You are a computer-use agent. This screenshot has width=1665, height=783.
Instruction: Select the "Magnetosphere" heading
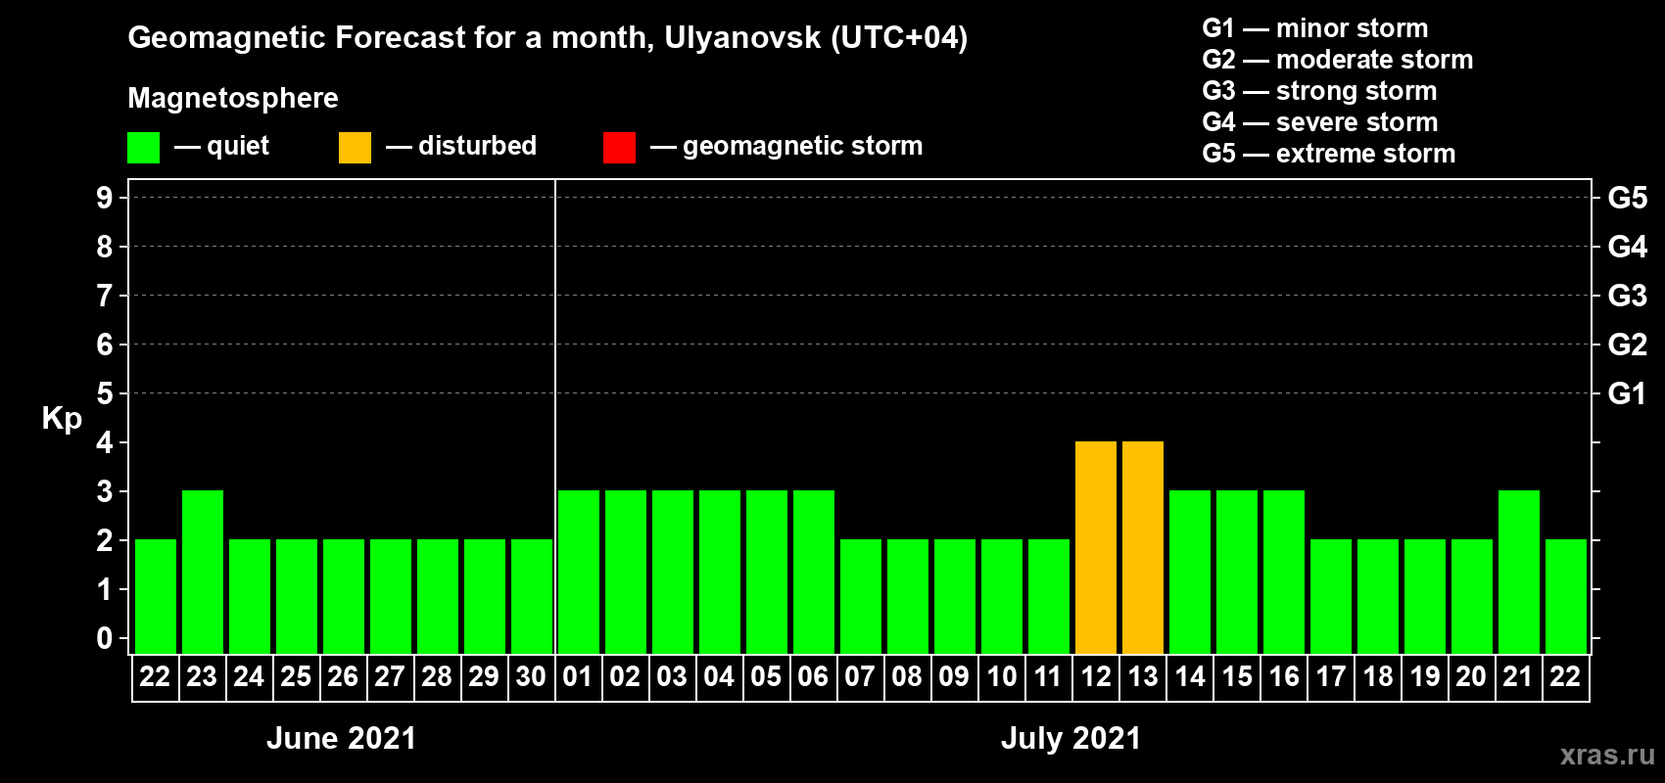pos(233,98)
